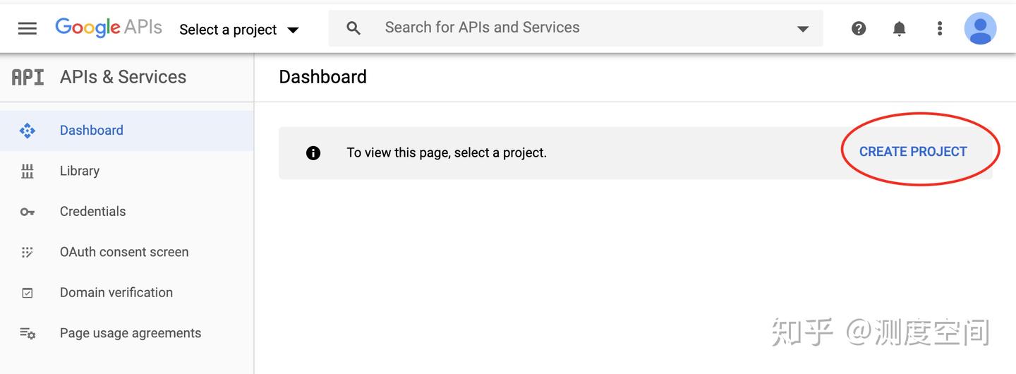
Task: Expand the search bar dropdown arrow
Action: 802,29
